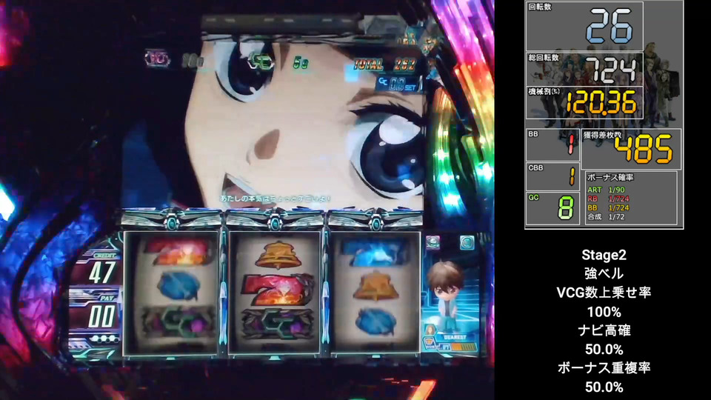Viewport: 711px width, 400px height.
Task: Click the green GC hexagon icon in HUD
Action: (x=261, y=61)
